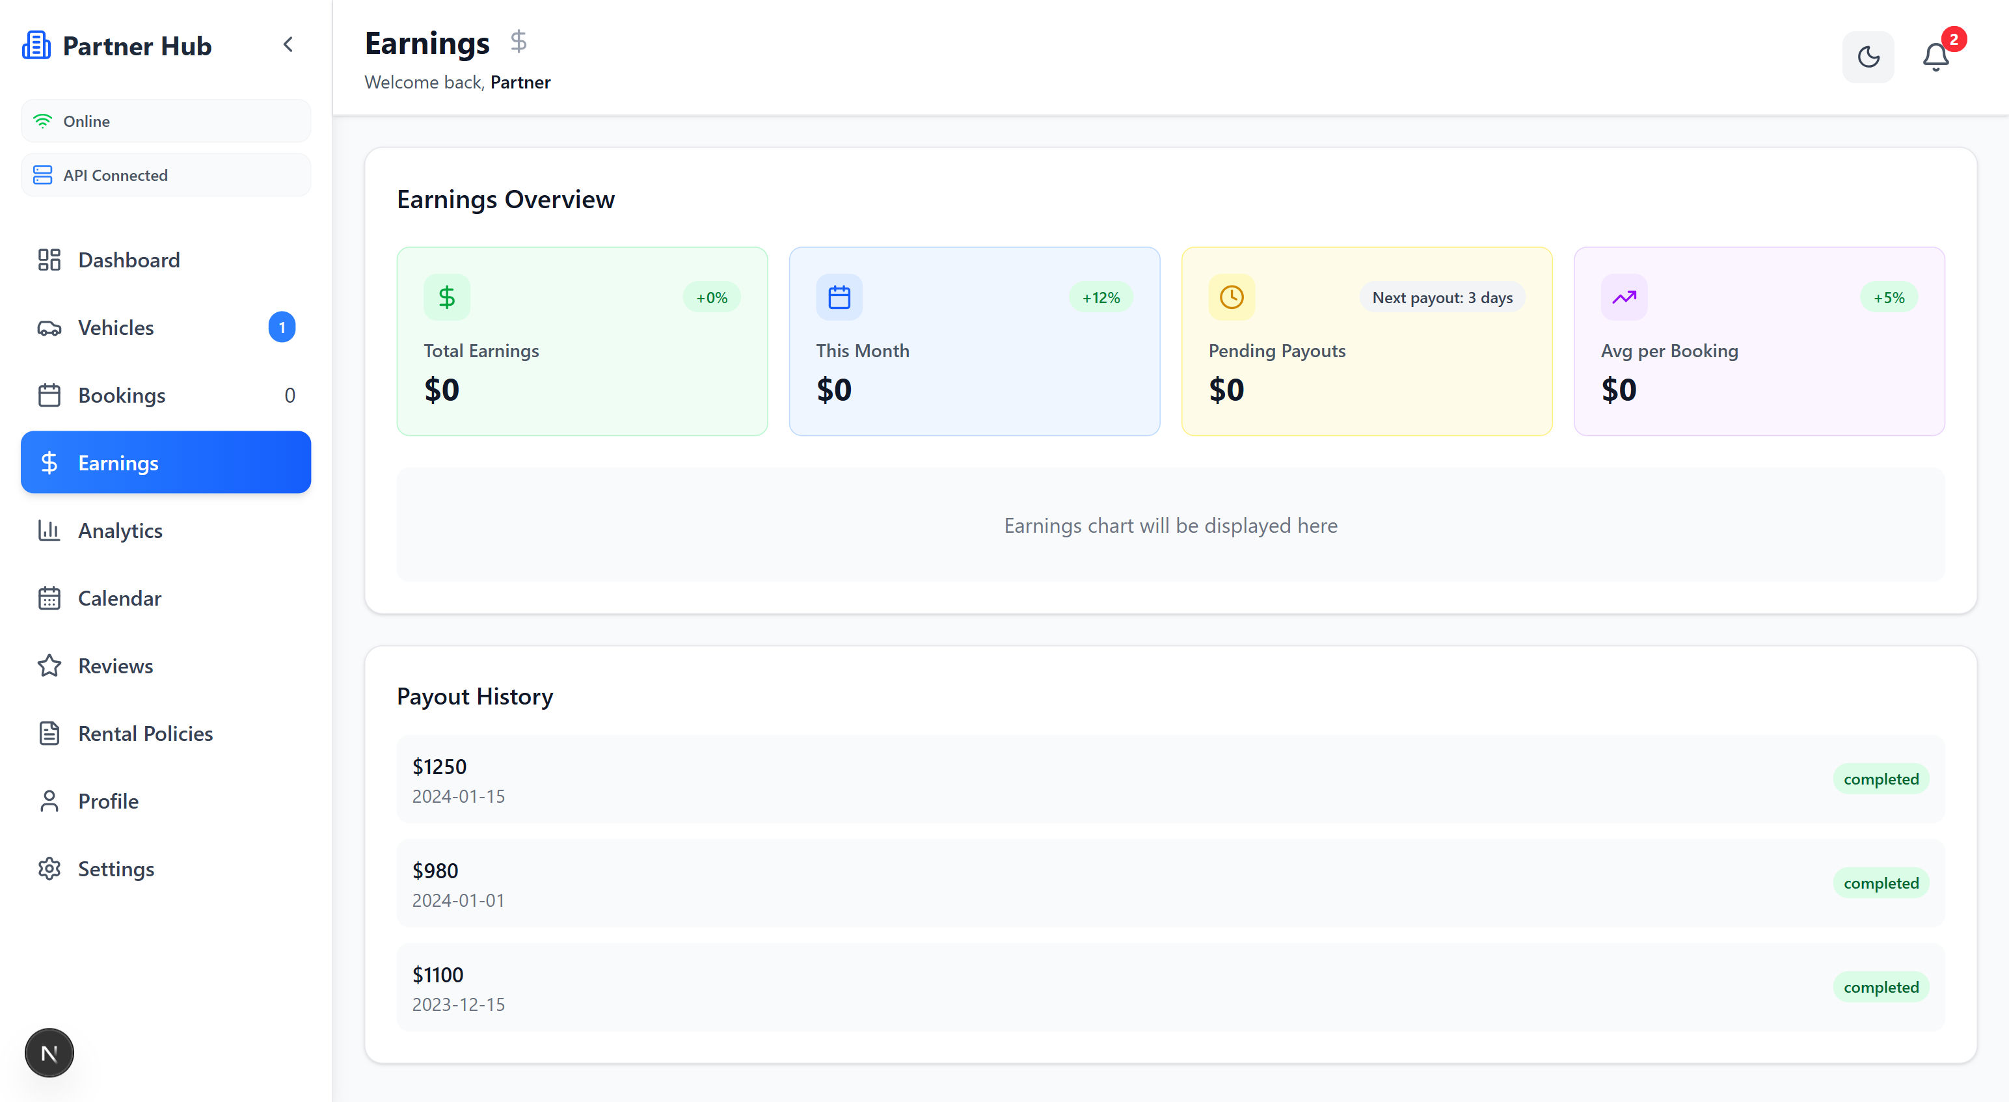This screenshot has width=2009, height=1102.
Task: Toggle the Online status indicator
Action: [165, 120]
